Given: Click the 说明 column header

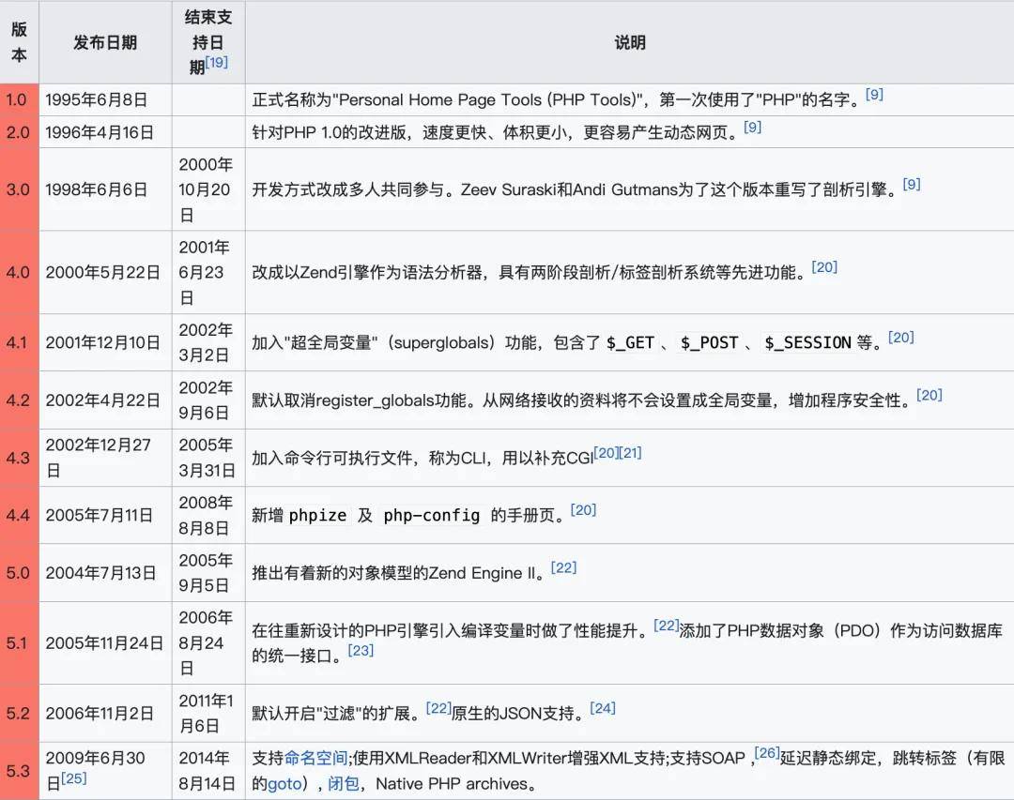Looking at the screenshot, I should [630, 42].
